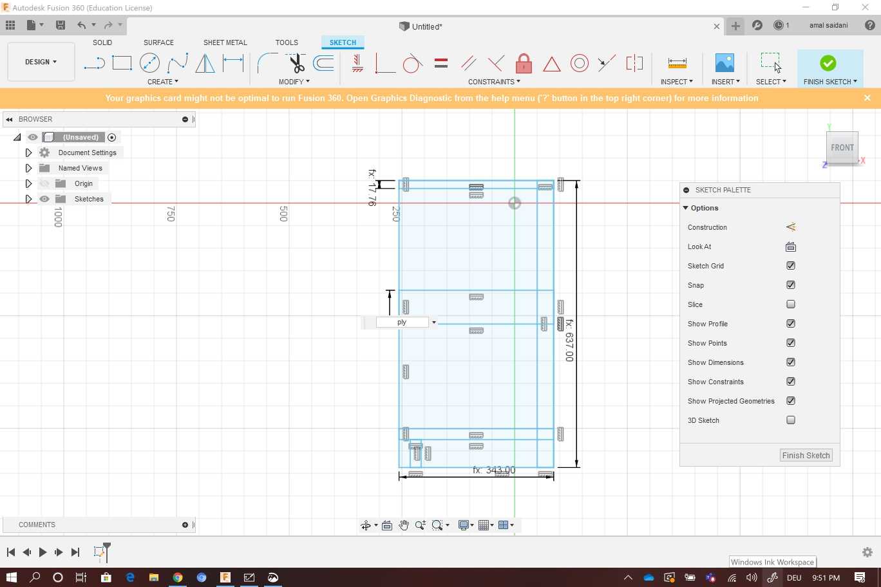
Task: Select the Sketch Dimension tool
Action: point(233,63)
